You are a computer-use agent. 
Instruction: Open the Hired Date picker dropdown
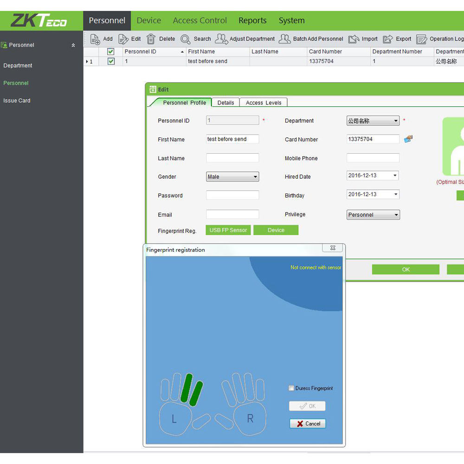click(395, 175)
